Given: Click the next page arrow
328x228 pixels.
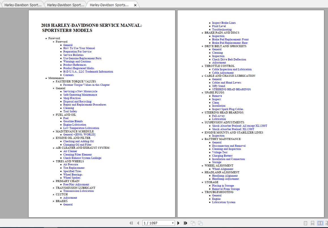Looking at the screenshot, I should pos(178,223).
